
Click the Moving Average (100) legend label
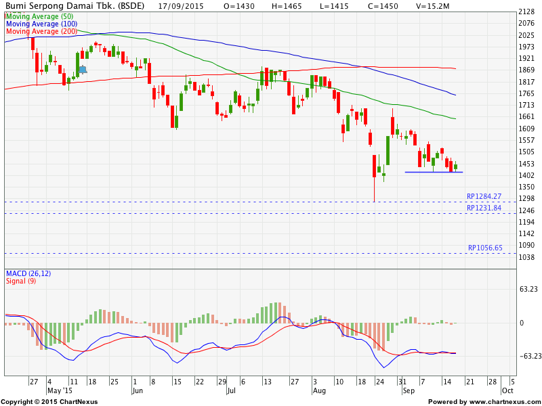point(41,24)
